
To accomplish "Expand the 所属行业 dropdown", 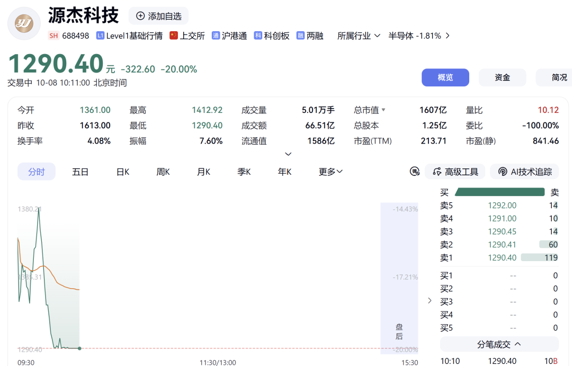I will click(x=359, y=36).
